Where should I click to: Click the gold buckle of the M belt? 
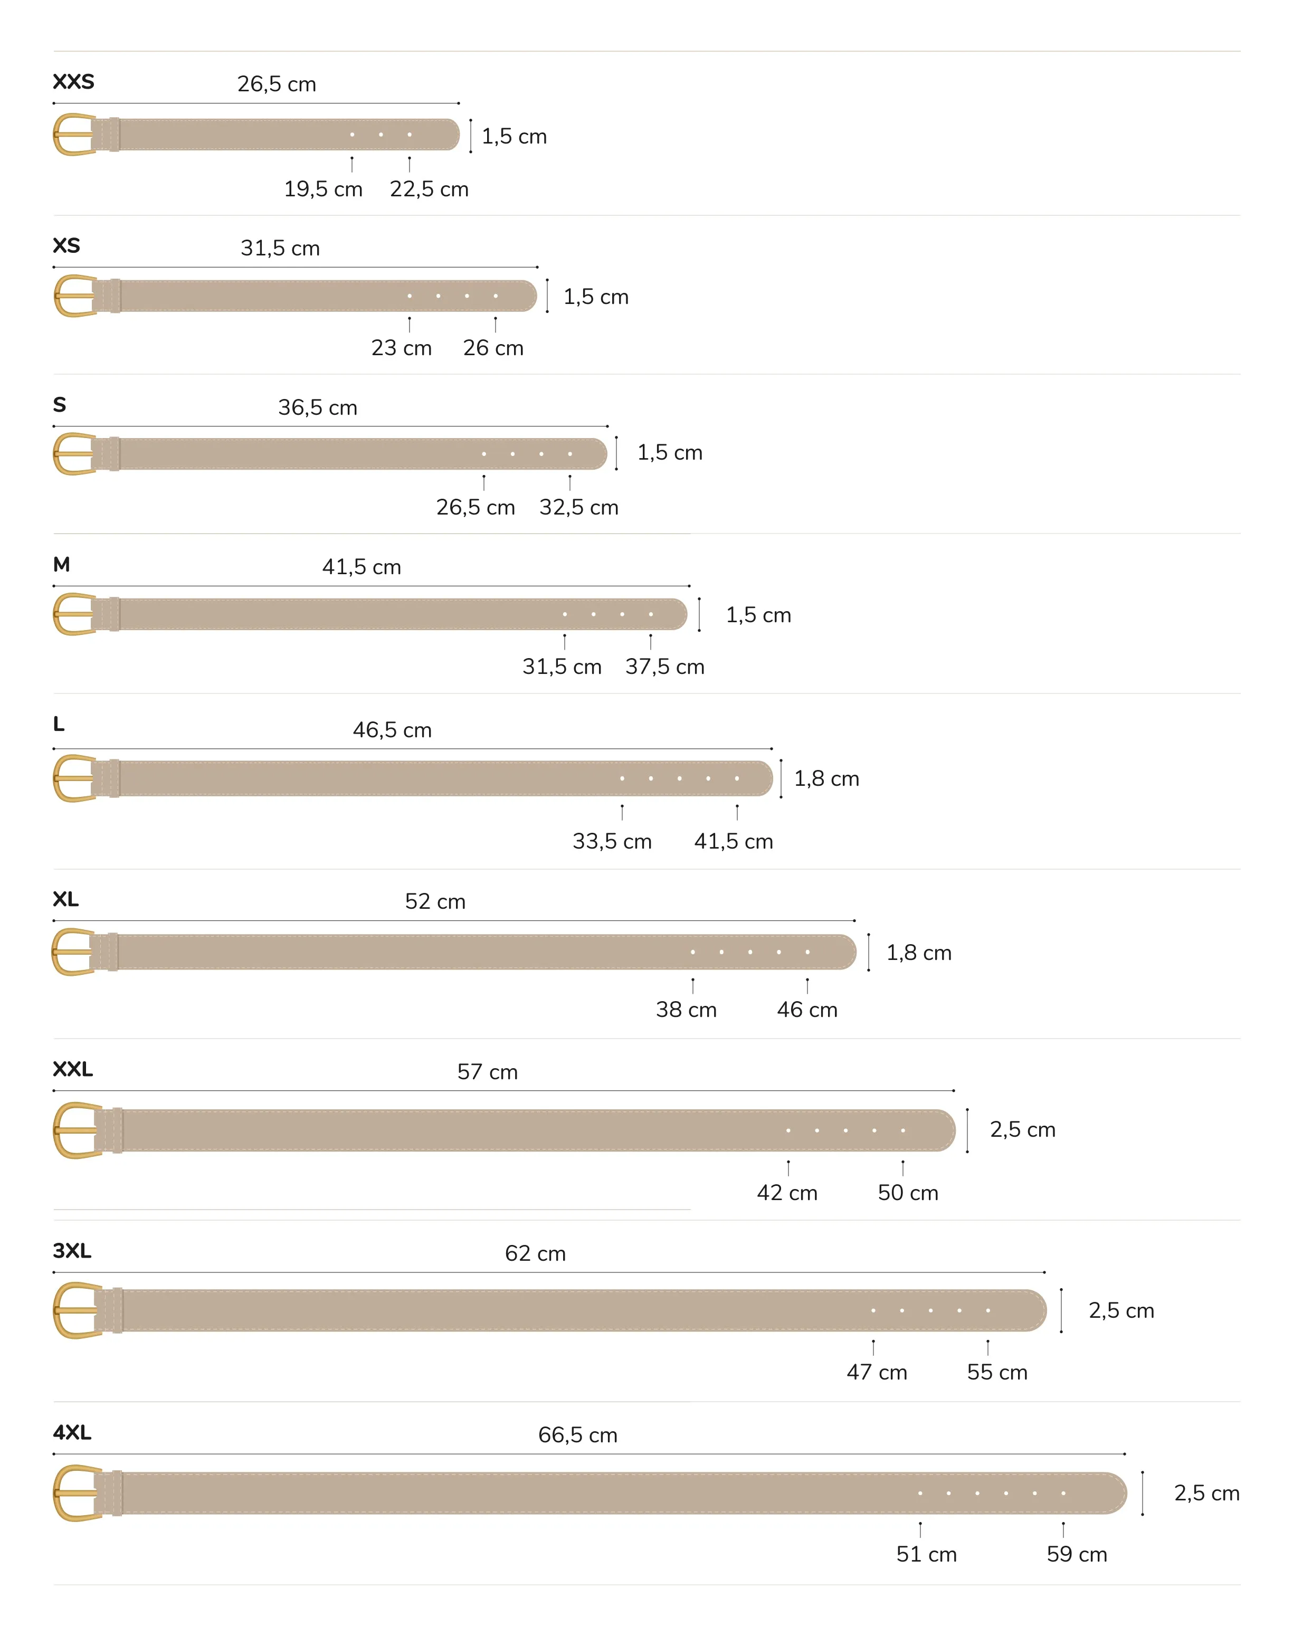pos(74,614)
